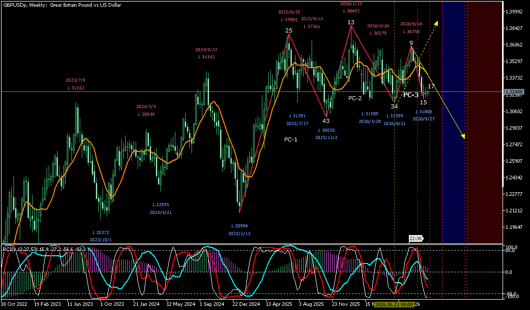Select the 2025/9/14 date annotation

click(312, 19)
